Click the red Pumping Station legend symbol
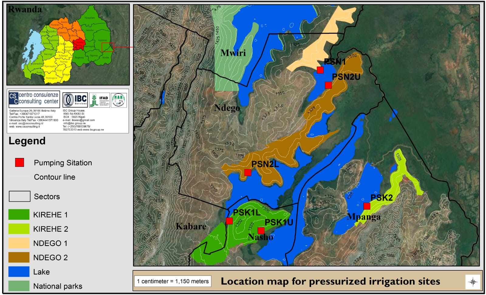 pos(19,163)
